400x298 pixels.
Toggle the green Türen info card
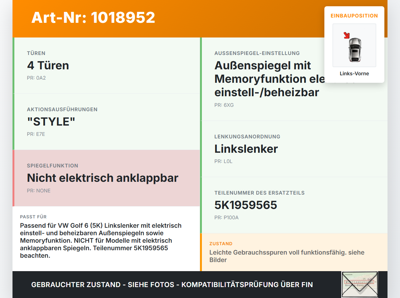coord(106,65)
